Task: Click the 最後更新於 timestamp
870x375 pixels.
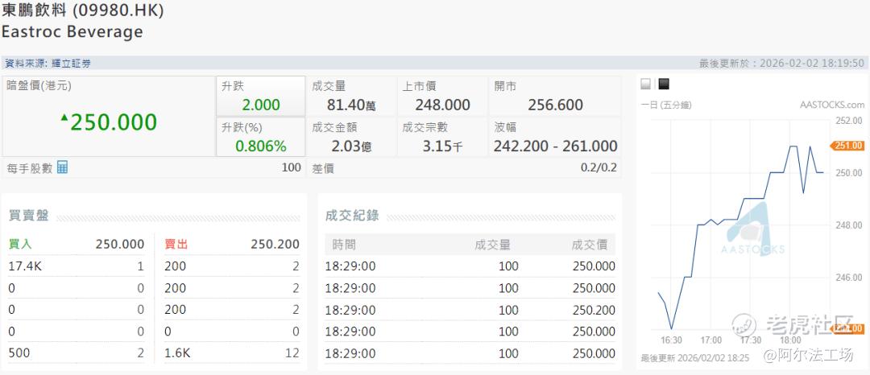Action: (781, 63)
